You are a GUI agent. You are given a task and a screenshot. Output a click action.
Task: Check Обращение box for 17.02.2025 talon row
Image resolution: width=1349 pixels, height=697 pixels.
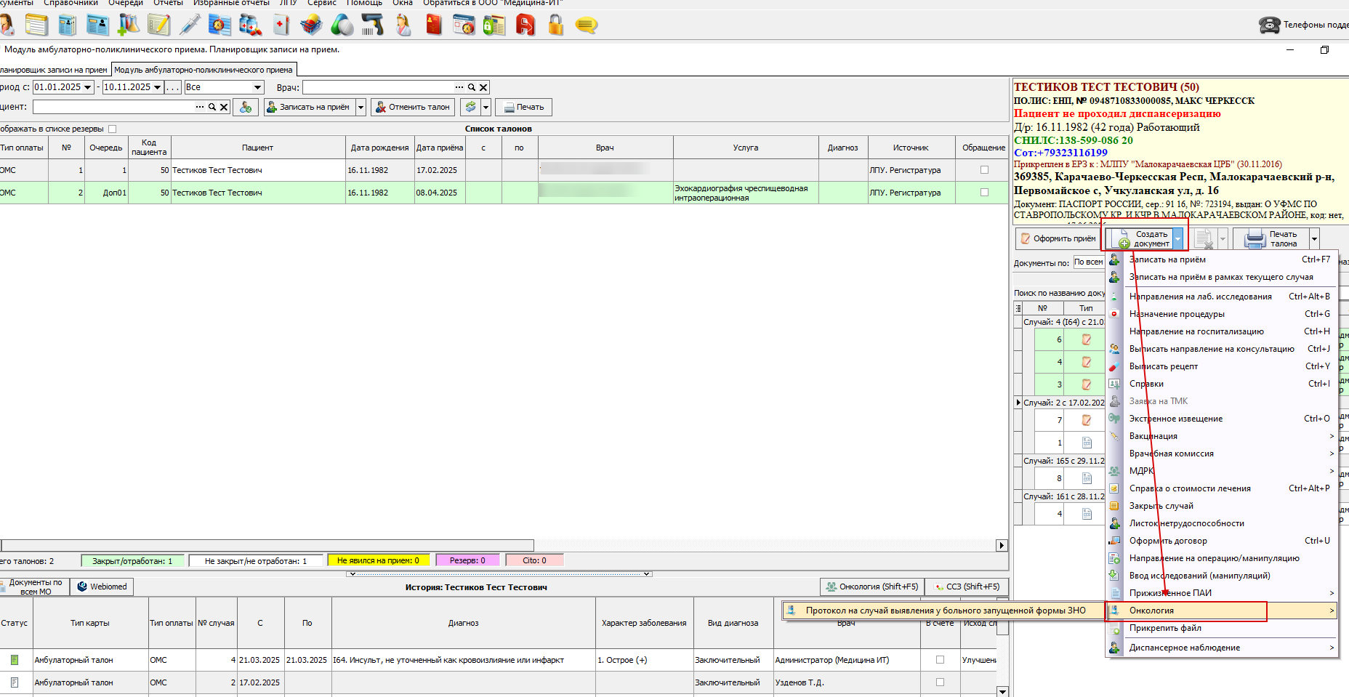[x=984, y=170]
